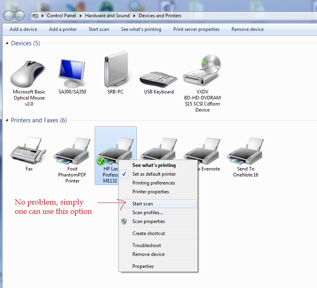317x288 pixels.
Task: Click the shield icon beside Scan properties
Action: tap(124, 221)
